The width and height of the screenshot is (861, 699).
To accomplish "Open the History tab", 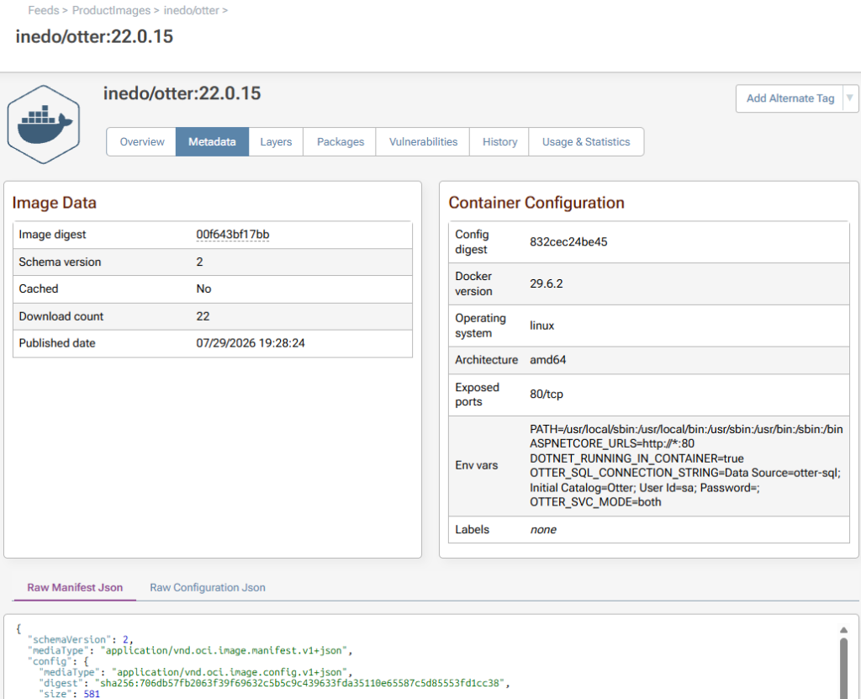I will (x=499, y=142).
